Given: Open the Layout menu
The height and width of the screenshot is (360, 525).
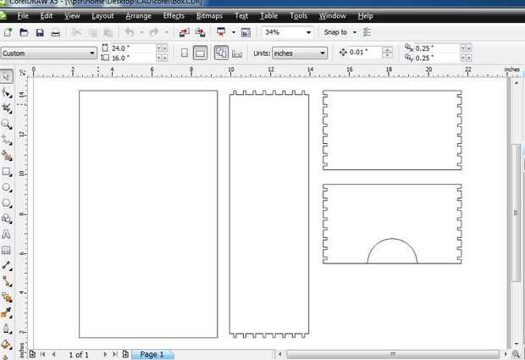Looking at the screenshot, I should point(102,16).
